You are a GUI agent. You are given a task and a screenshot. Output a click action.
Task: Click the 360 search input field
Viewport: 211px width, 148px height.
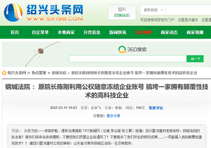127,59
